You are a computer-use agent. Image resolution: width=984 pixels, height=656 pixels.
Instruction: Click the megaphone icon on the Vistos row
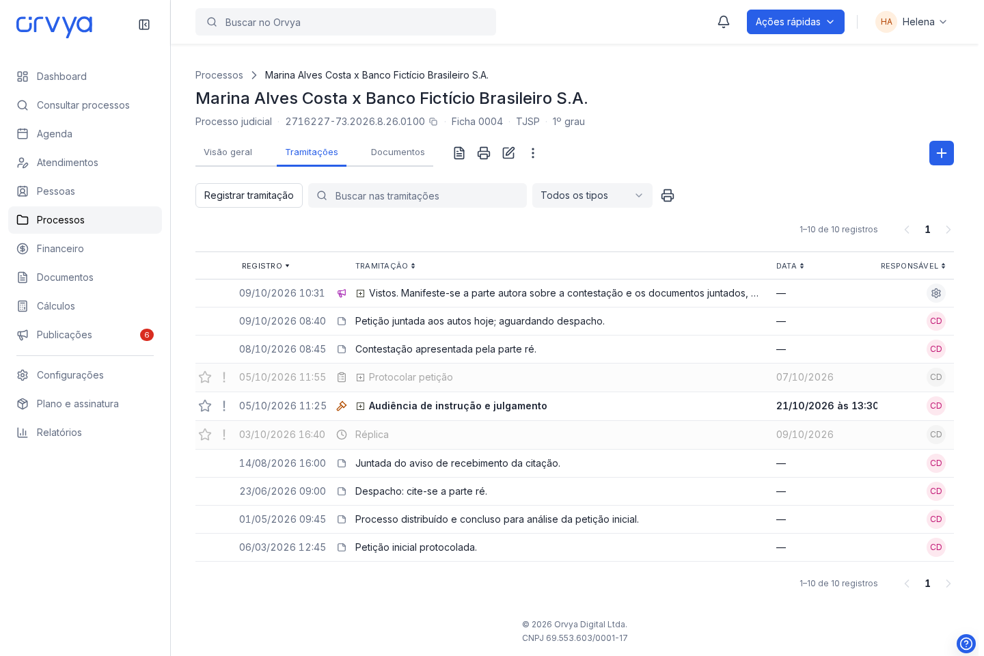(342, 293)
